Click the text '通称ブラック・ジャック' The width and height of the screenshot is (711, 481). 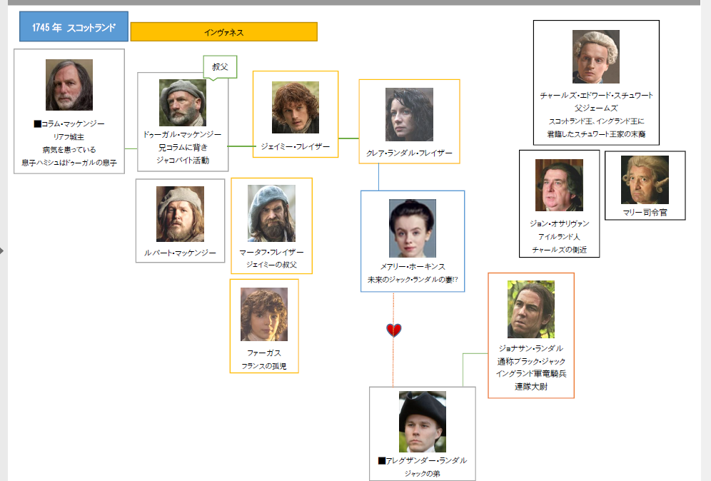[531, 361]
